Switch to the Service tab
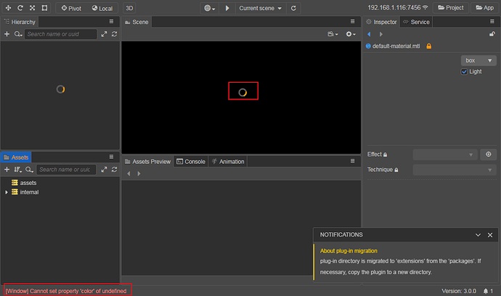 click(416, 22)
